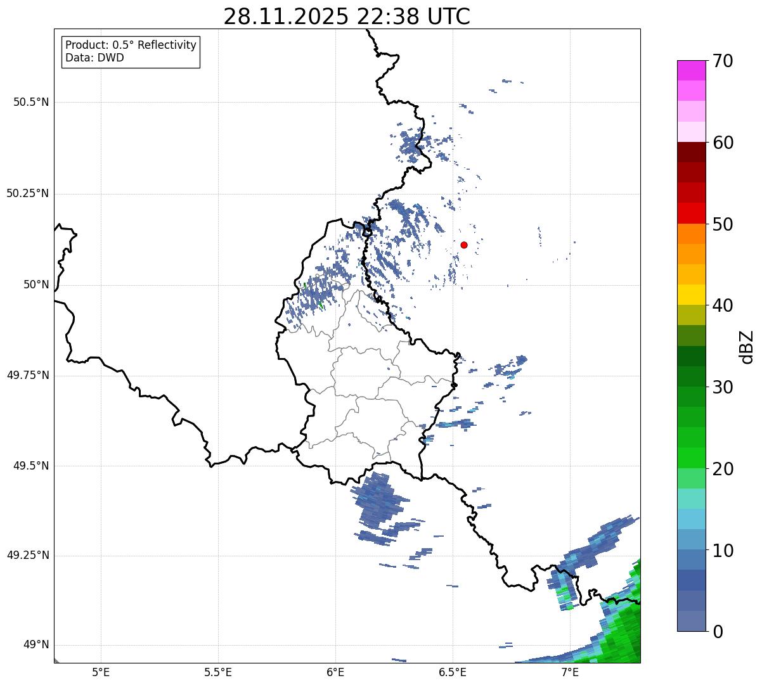
Task: Click the Product: 0.5° Reflectivity label
Action: (131, 46)
